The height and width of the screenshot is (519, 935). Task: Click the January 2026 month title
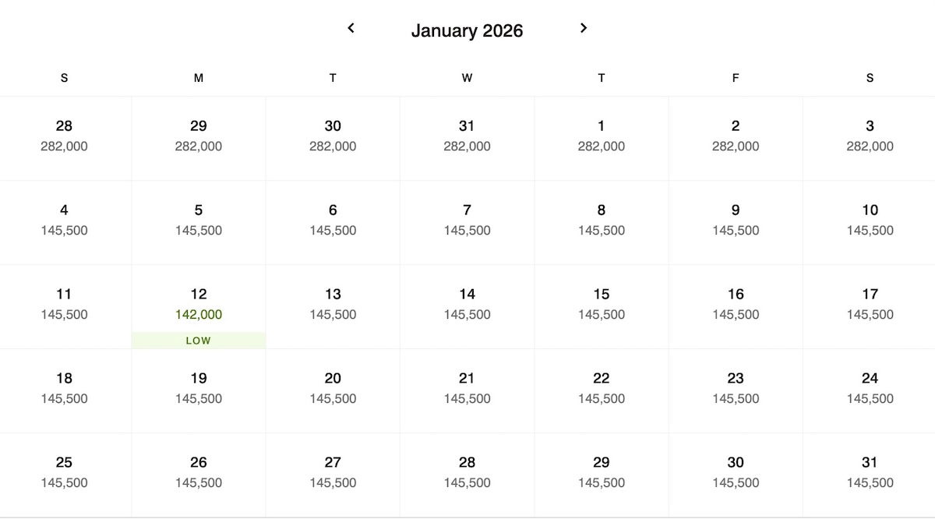click(467, 31)
